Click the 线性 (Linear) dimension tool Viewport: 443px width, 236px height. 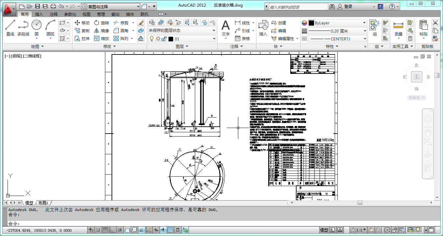(242, 23)
